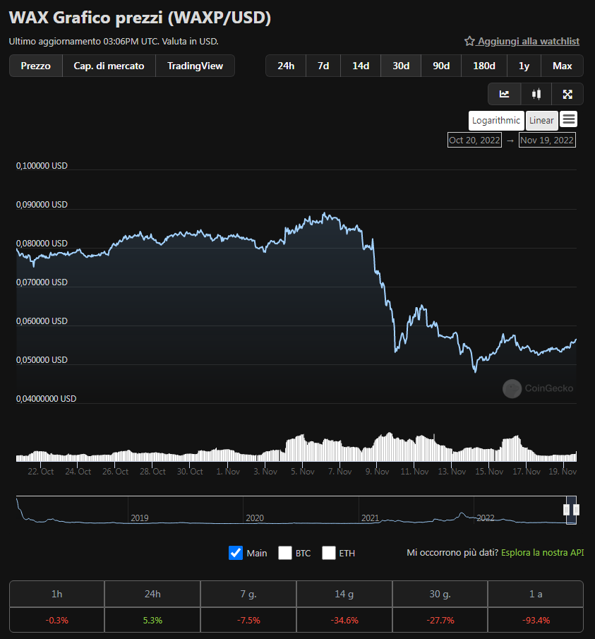Select the Prezzo tab

tap(36, 66)
